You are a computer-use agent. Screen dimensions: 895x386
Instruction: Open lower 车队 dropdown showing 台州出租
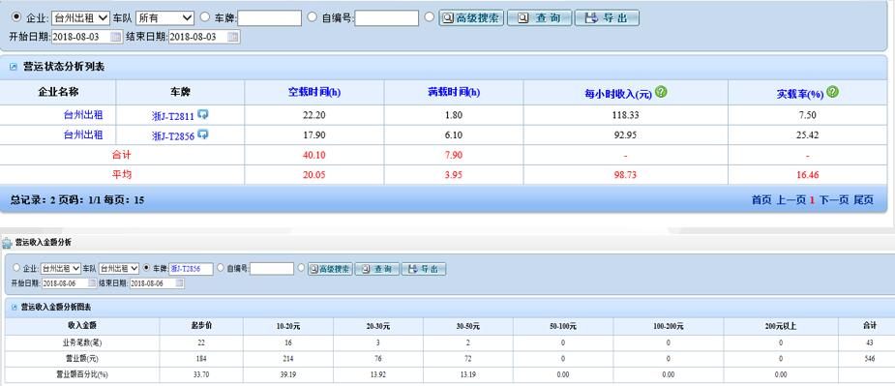[x=119, y=268]
